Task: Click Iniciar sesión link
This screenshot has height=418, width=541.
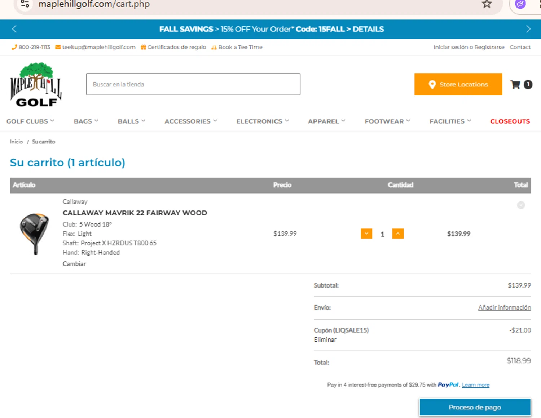Action: (x=450, y=47)
